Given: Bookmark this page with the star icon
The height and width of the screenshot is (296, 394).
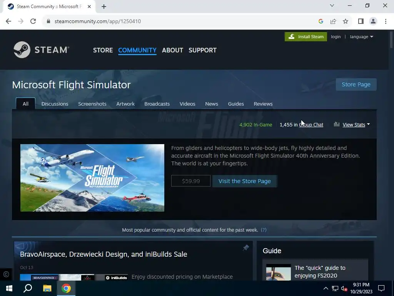Looking at the screenshot, I should click(346, 22).
